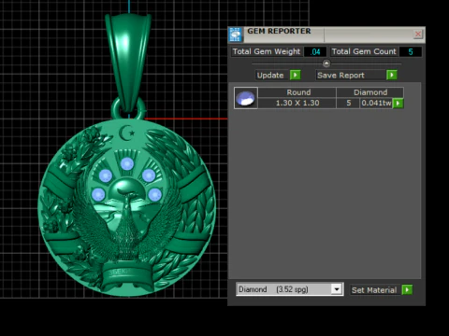
Task: Click the Total Gem Count value 5
Action: coord(411,51)
